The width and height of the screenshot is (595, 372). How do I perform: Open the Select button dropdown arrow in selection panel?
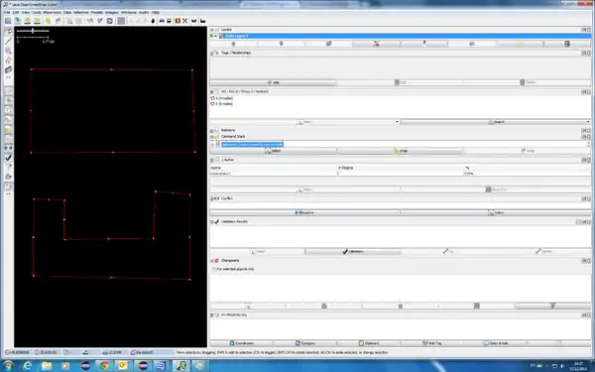(397, 122)
